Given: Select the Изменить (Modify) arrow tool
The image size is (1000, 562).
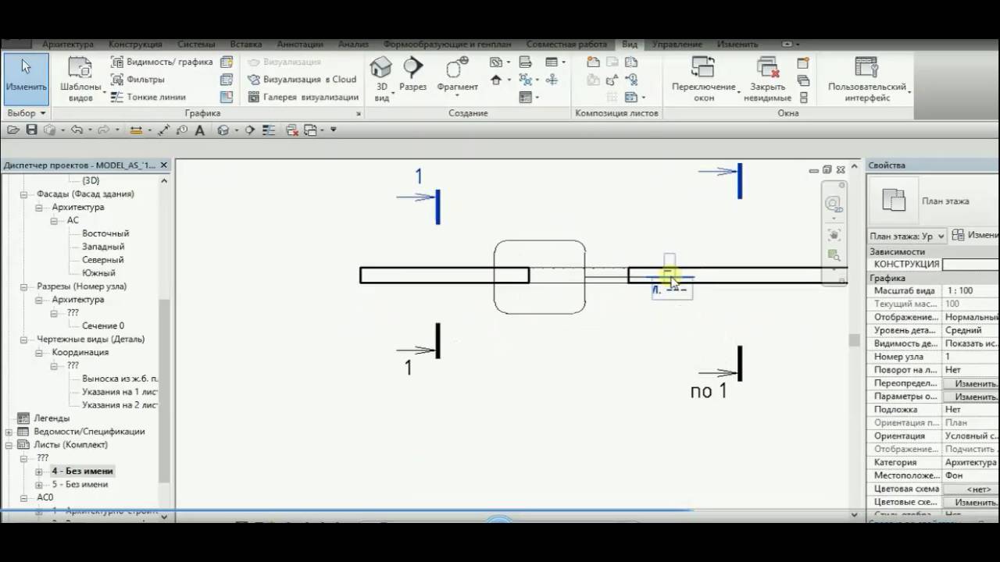Looking at the screenshot, I should pyautogui.click(x=27, y=76).
